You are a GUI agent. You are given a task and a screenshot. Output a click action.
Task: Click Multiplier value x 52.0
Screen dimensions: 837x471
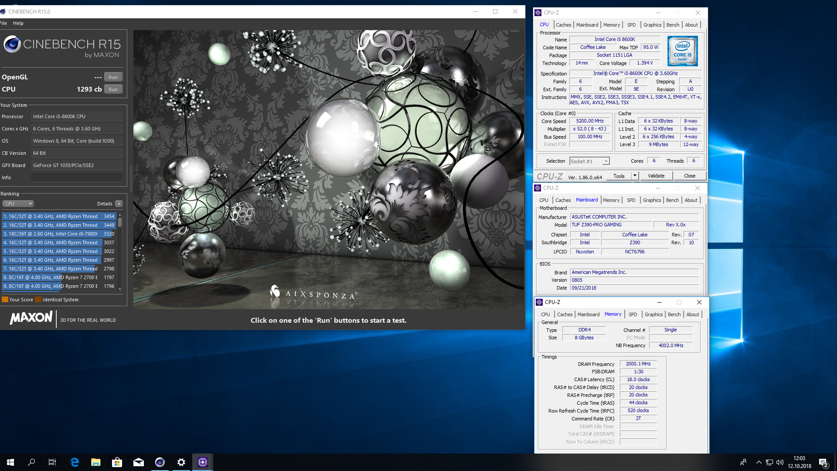590,129
